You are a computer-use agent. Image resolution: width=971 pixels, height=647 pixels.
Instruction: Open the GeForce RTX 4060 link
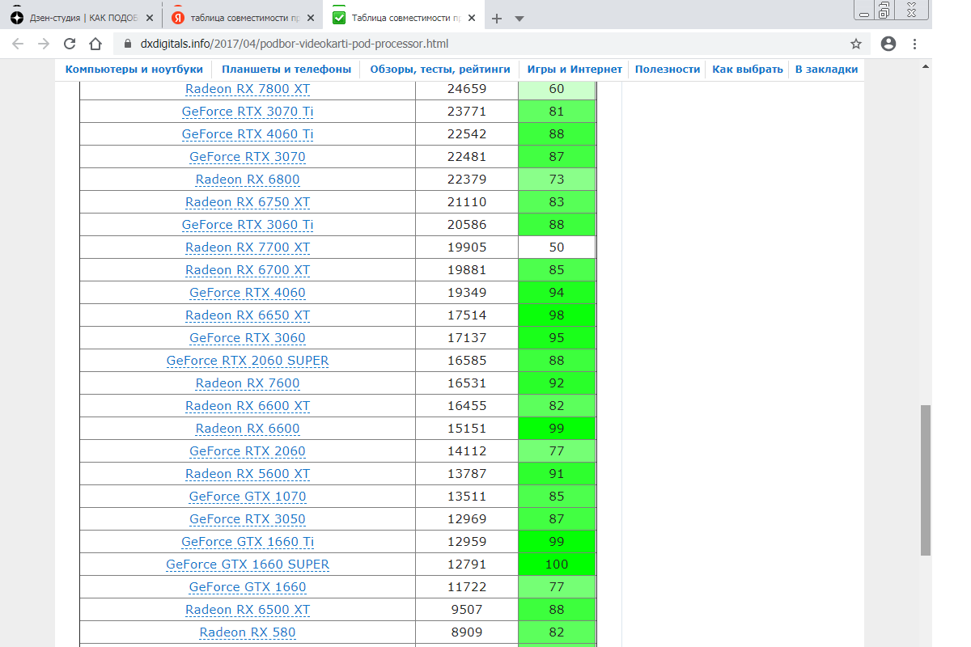[248, 293]
